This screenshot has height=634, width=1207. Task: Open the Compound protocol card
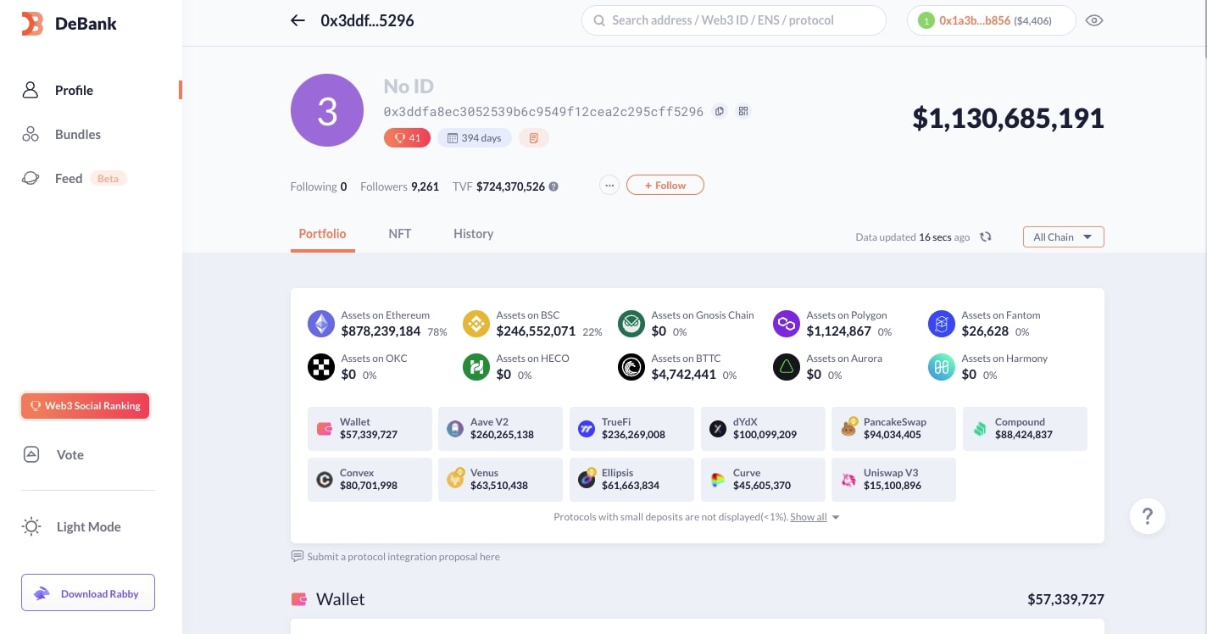click(1025, 428)
